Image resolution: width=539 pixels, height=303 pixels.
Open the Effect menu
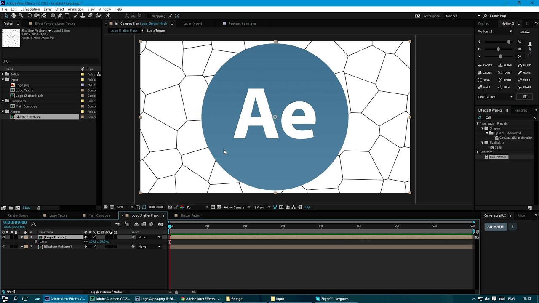pos(60,9)
